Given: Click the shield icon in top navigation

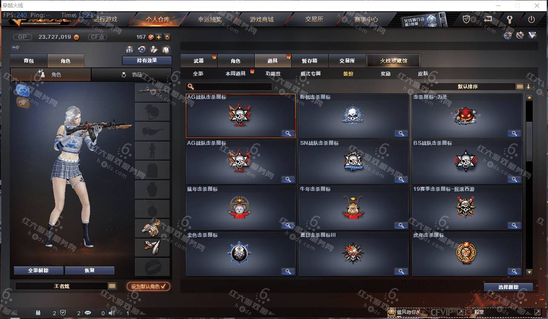Looking at the screenshot, I should pos(467,19).
